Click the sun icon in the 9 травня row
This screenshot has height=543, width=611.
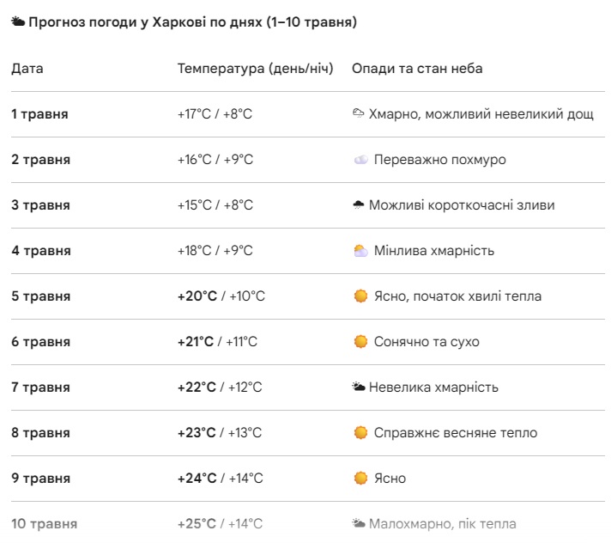pos(360,479)
